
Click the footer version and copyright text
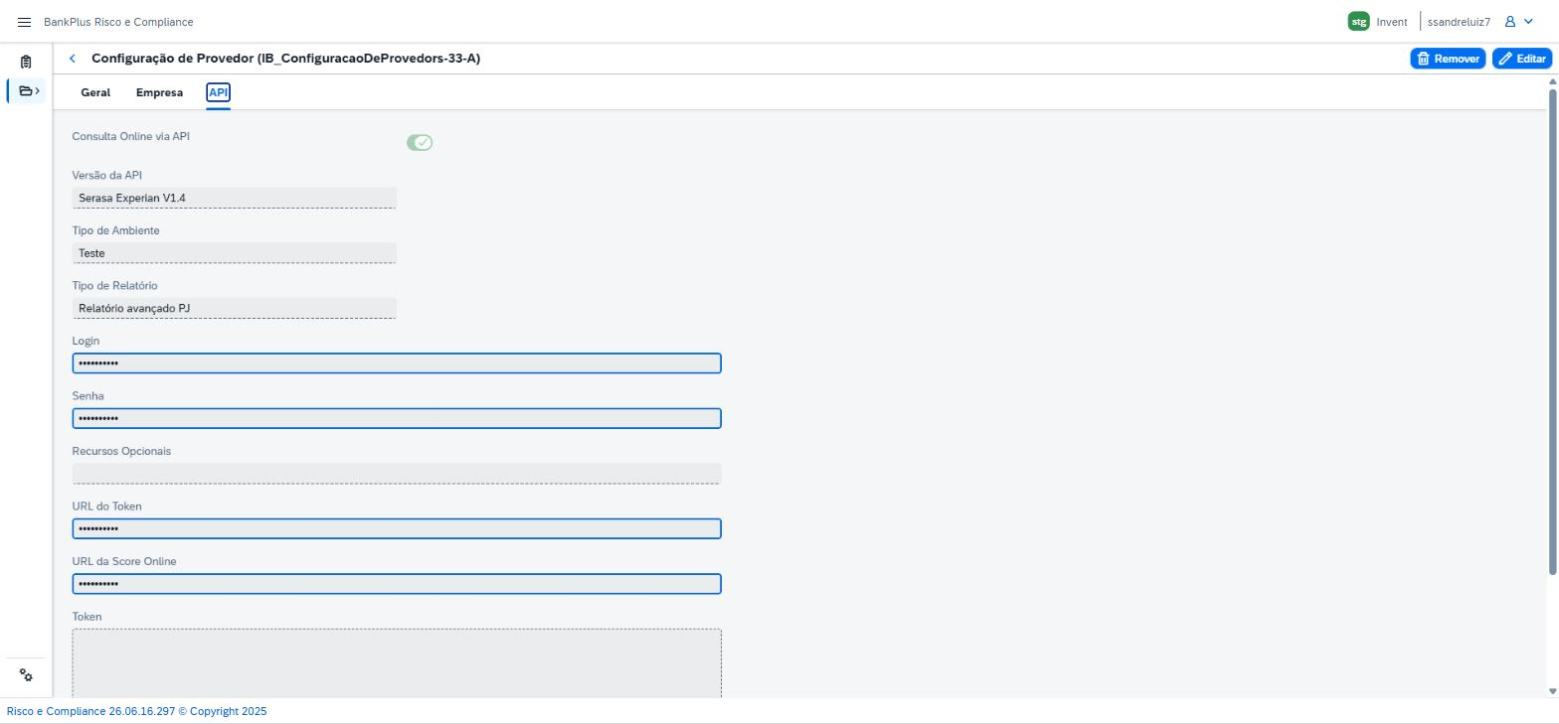point(137,711)
